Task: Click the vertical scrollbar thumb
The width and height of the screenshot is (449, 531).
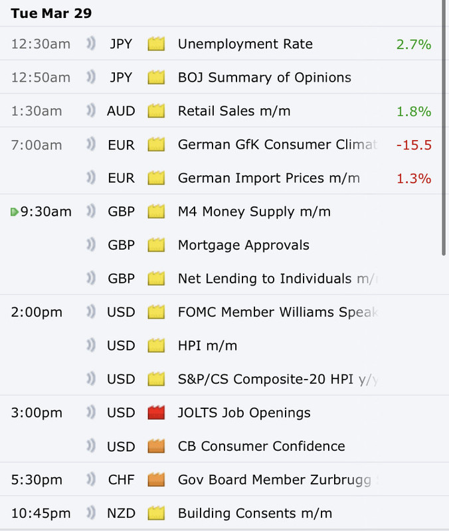Action: [x=444, y=126]
